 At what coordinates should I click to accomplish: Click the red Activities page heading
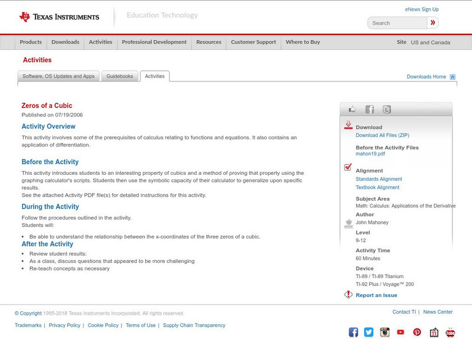click(x=37, y=60)
